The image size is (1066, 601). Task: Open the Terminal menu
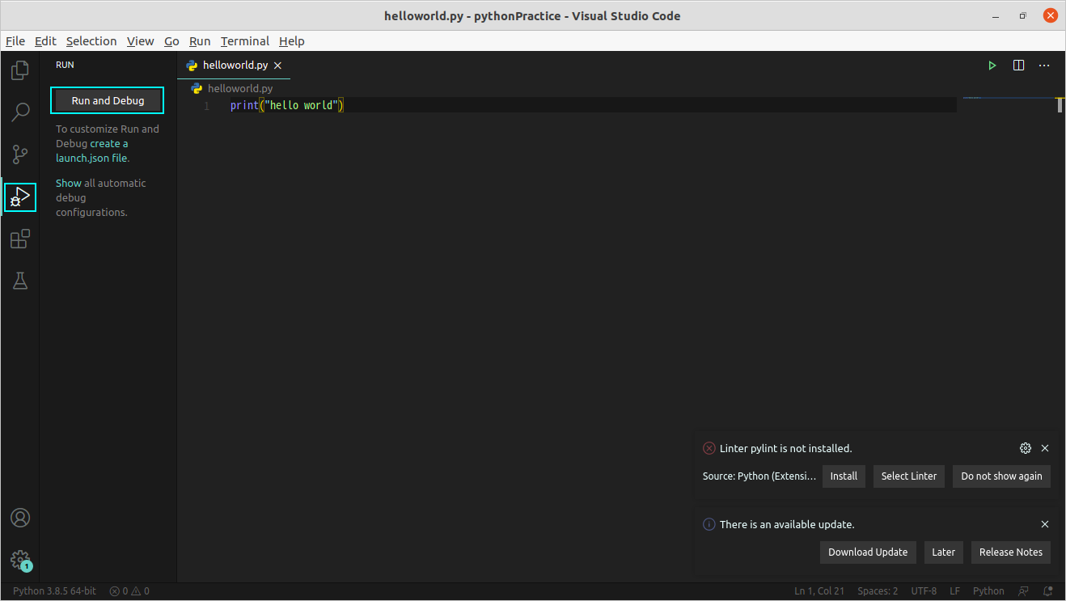coord(245,41)
